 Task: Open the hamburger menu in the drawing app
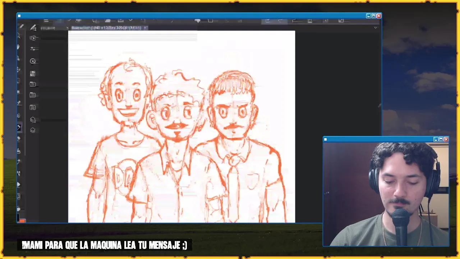pyautogui.click(x=46, y=21)
